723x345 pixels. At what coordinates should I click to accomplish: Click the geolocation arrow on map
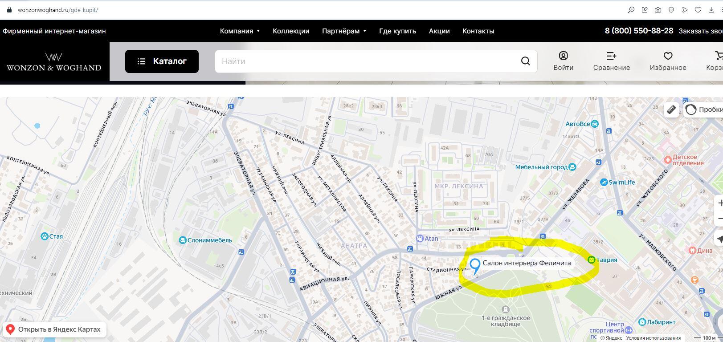(719, 239)
